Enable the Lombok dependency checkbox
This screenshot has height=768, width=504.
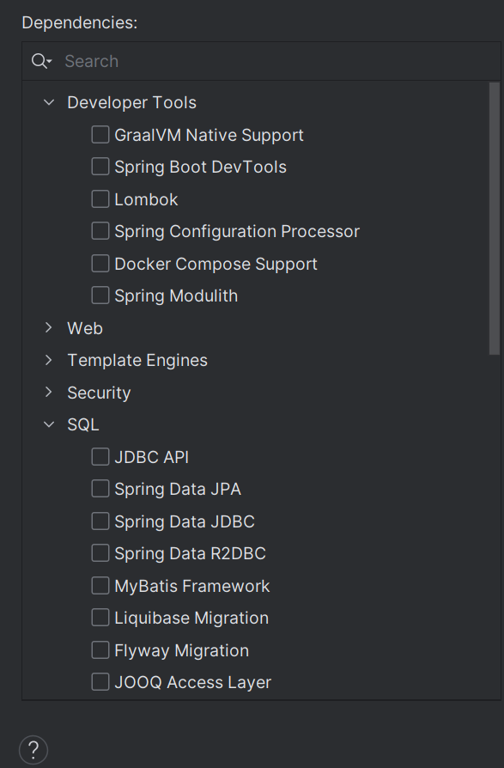pos(100,198)
